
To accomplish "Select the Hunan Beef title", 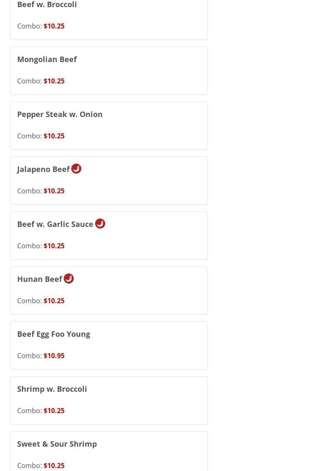I will point(39,279).
